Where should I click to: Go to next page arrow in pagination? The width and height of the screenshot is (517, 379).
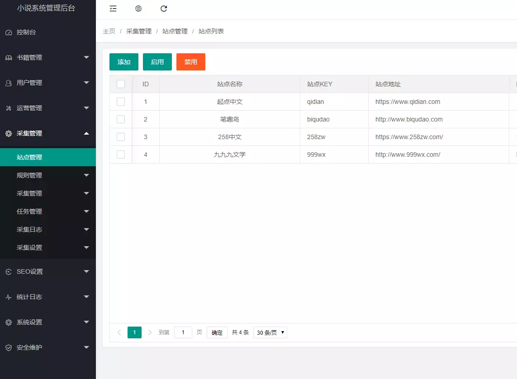pos(150,332)
